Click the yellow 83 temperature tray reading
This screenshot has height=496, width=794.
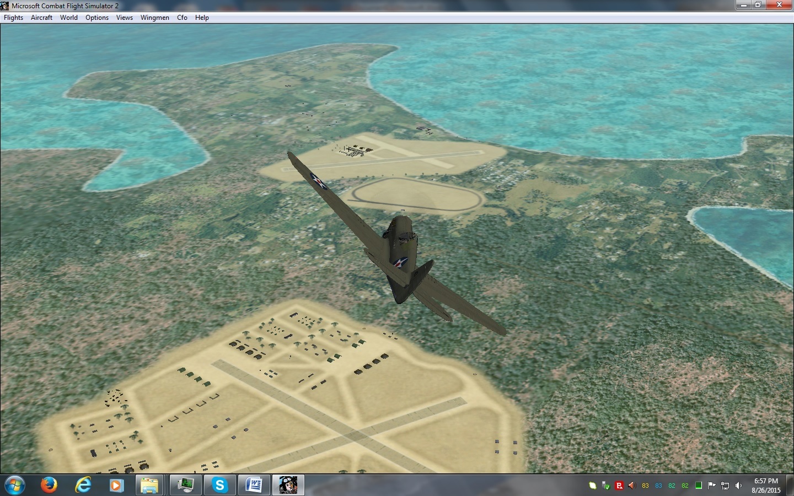click(x=646, y=486)
